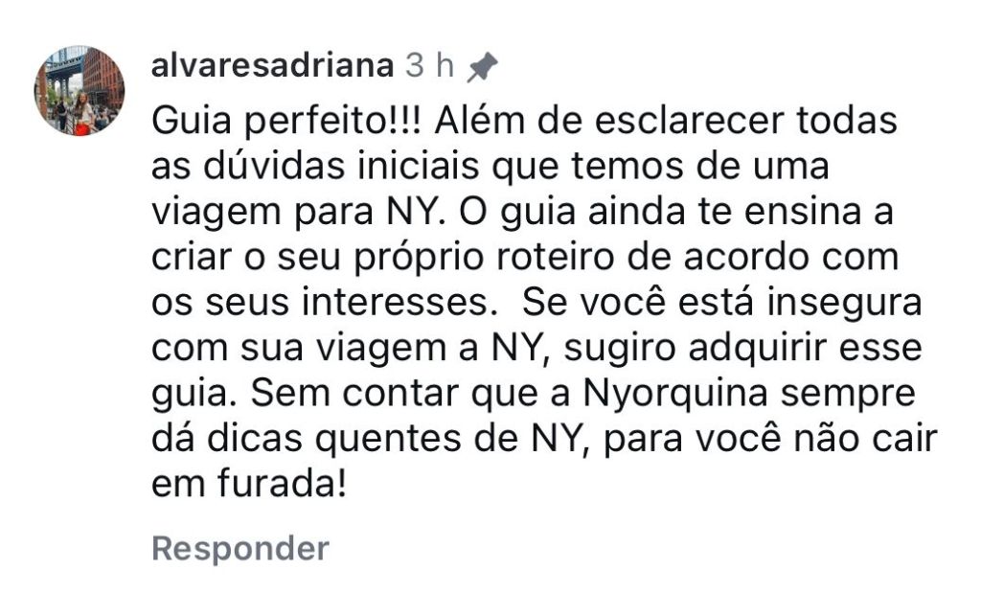This screenshot has height=593, width=981.
Task: Click the "3 h" comment timestamp
Action: click(x=429, y=65)
